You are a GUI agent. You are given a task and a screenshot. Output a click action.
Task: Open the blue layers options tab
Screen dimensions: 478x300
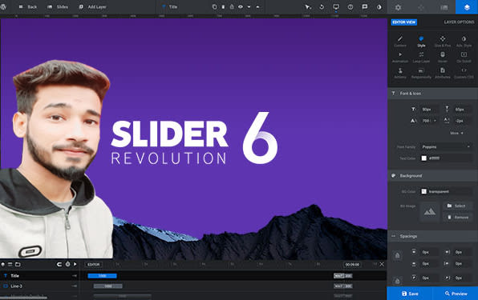(x=467, y=7)
